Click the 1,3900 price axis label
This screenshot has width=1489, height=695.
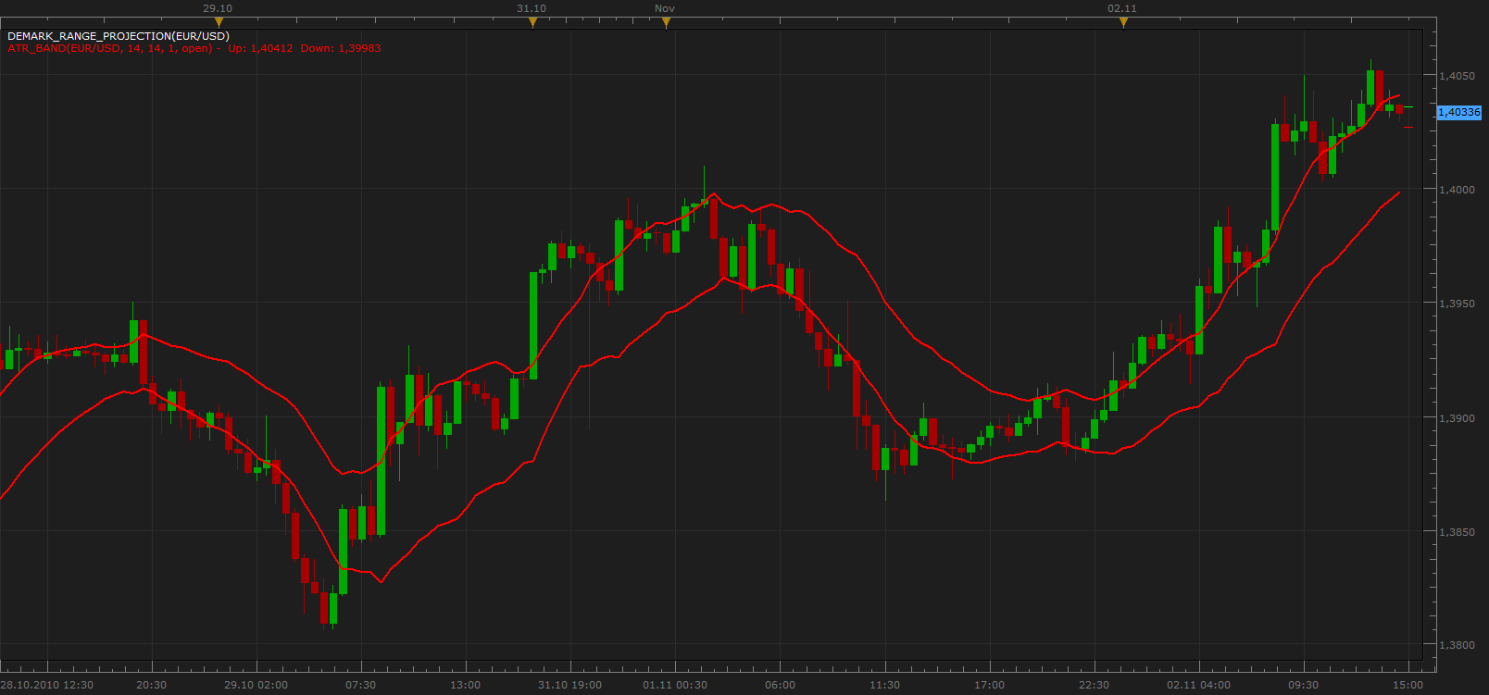coord(1457,418)
